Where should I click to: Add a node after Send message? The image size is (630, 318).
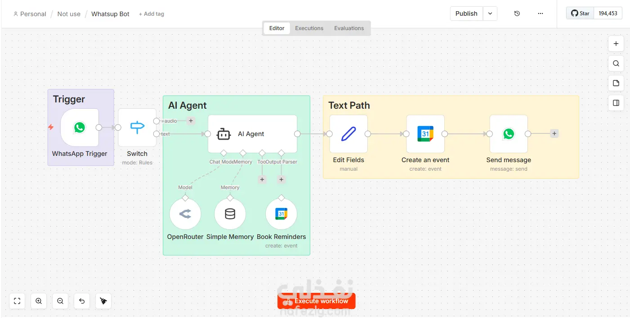[x=554, y=133]
